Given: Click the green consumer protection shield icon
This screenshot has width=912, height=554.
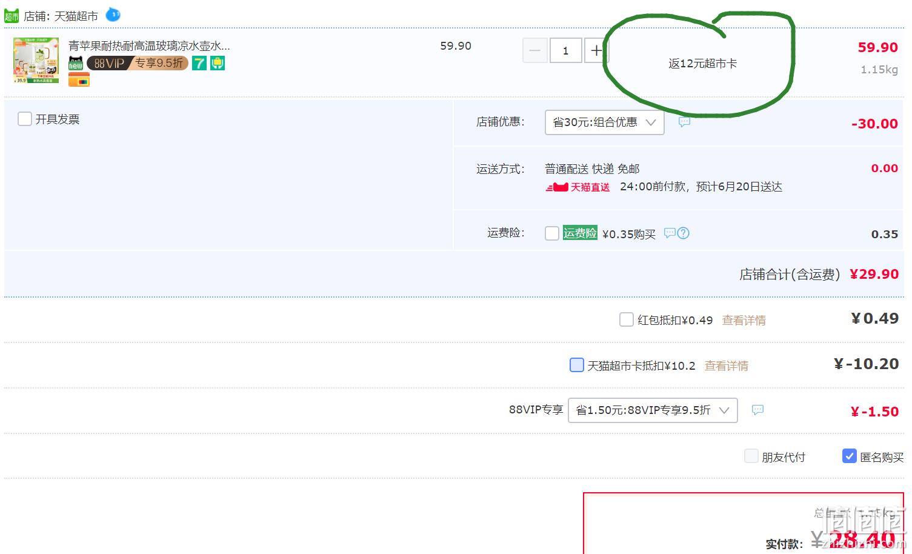Looking at the screenshot, I should pyautogui.click(x=218, y=63).
